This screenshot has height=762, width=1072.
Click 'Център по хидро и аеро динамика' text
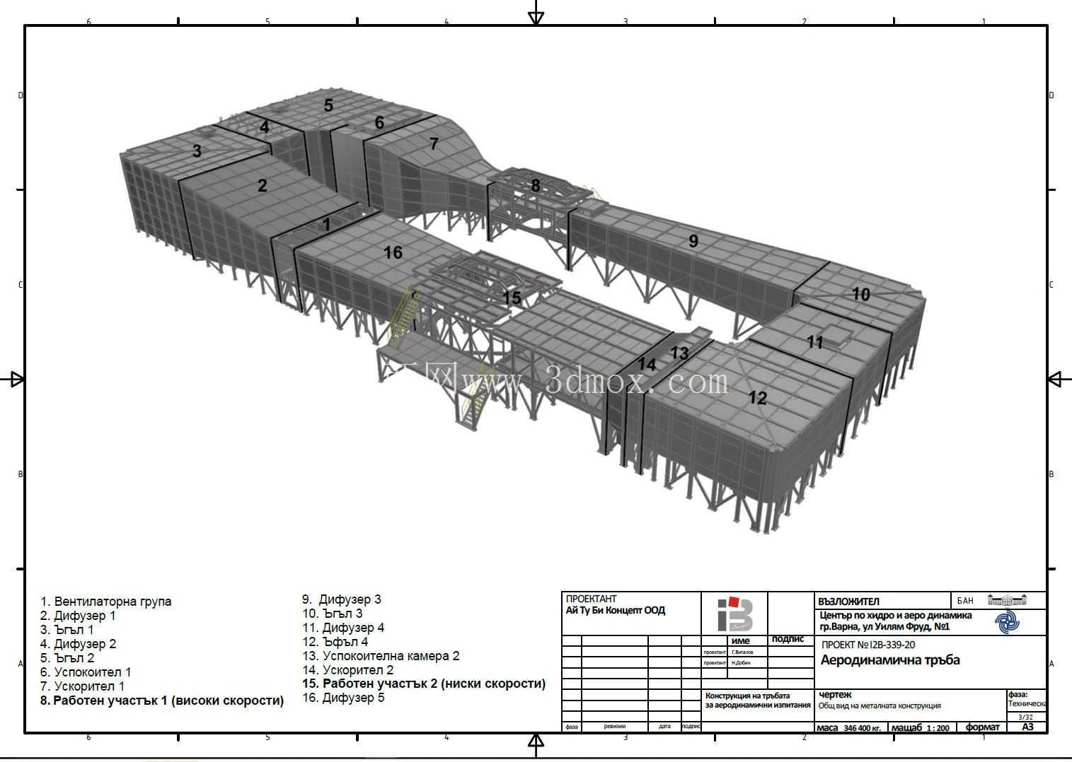point(894,615)
